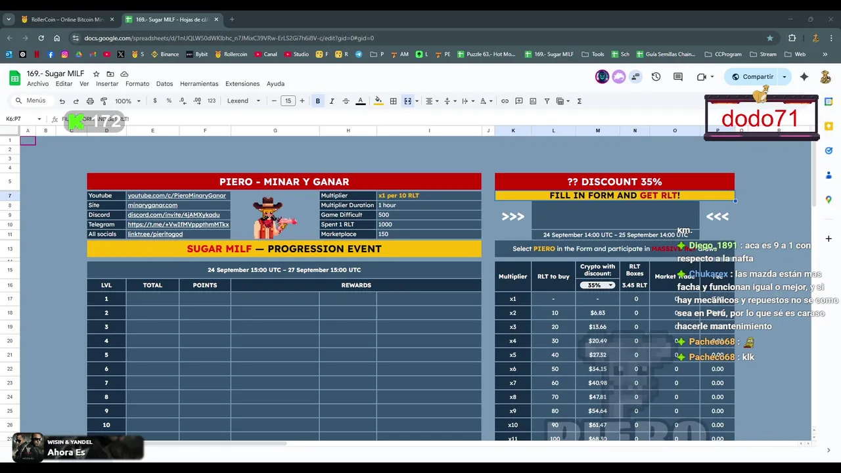Screen dimensions: 841x473
Task: Open the Archivo menu
Action: pos(37,84)
